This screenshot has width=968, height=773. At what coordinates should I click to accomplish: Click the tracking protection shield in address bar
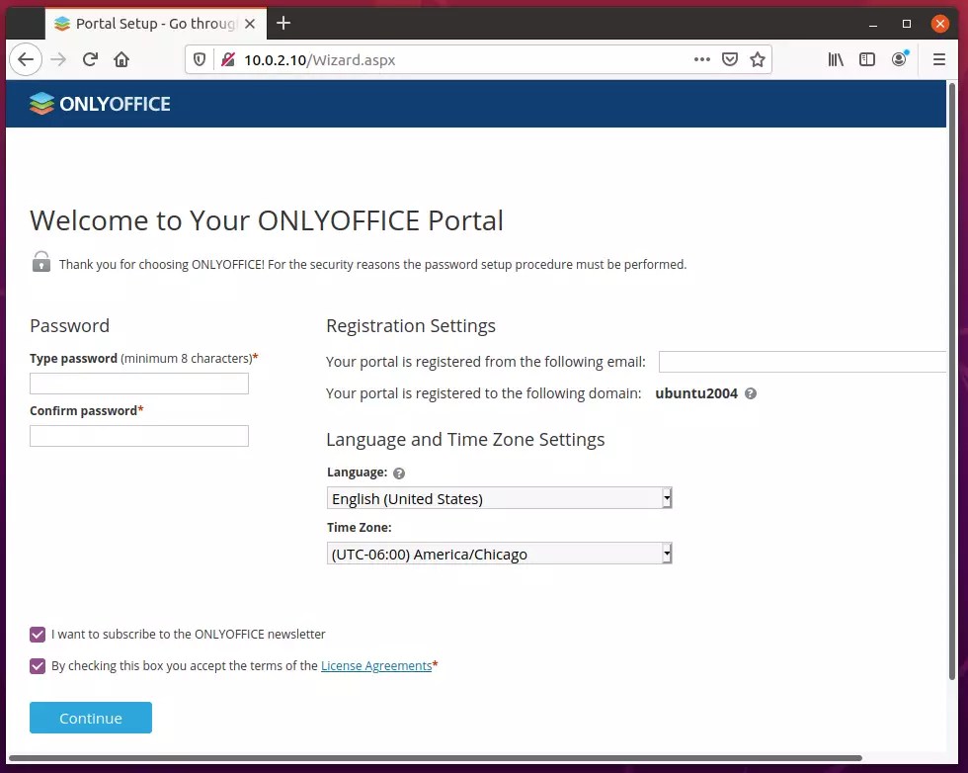[x=201, y=59]
